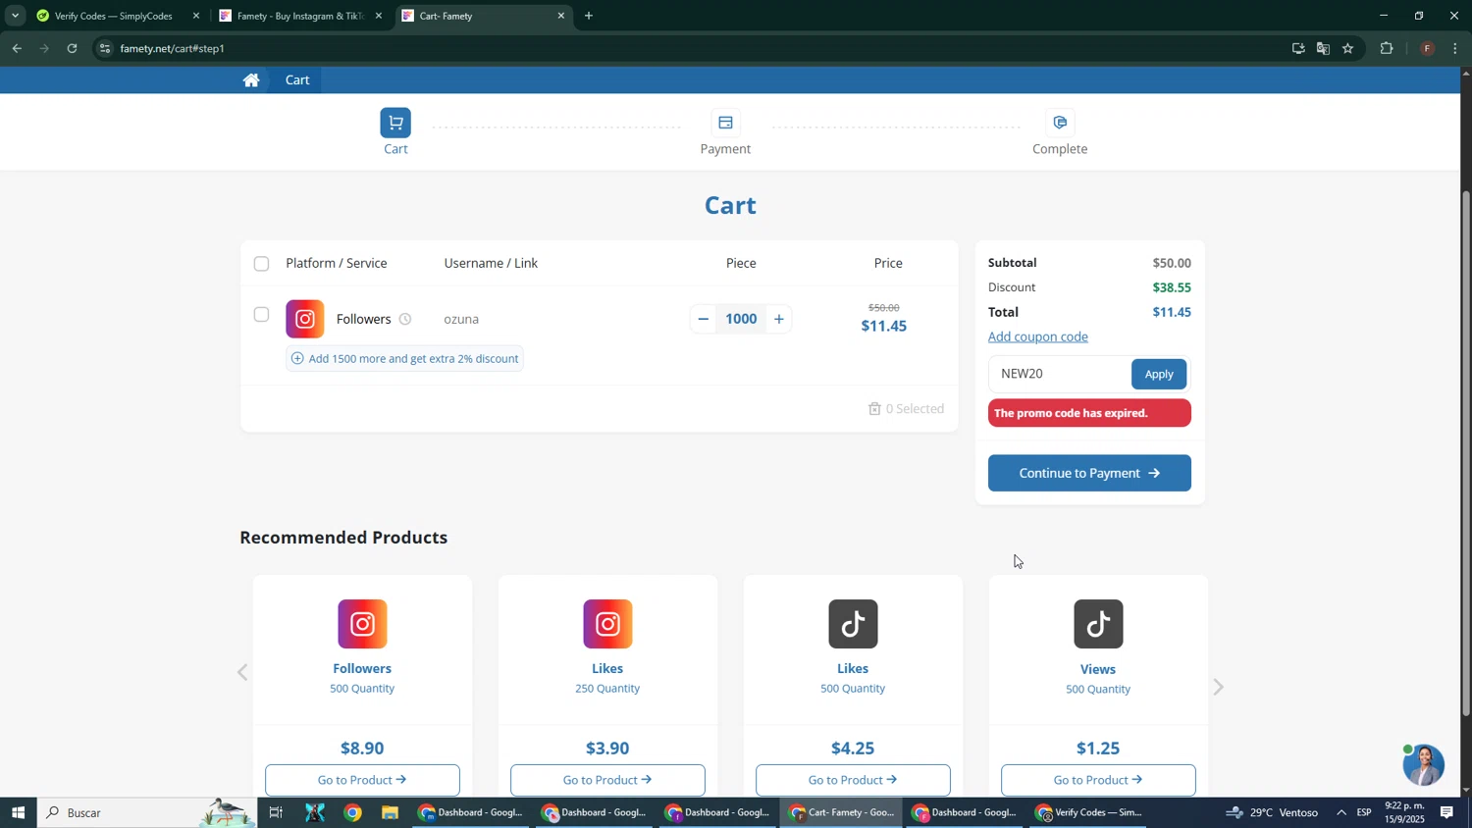Open TikTok Likes recommended product icon
The height and width of the screenshot is (828, 1472).
[853, 624]
